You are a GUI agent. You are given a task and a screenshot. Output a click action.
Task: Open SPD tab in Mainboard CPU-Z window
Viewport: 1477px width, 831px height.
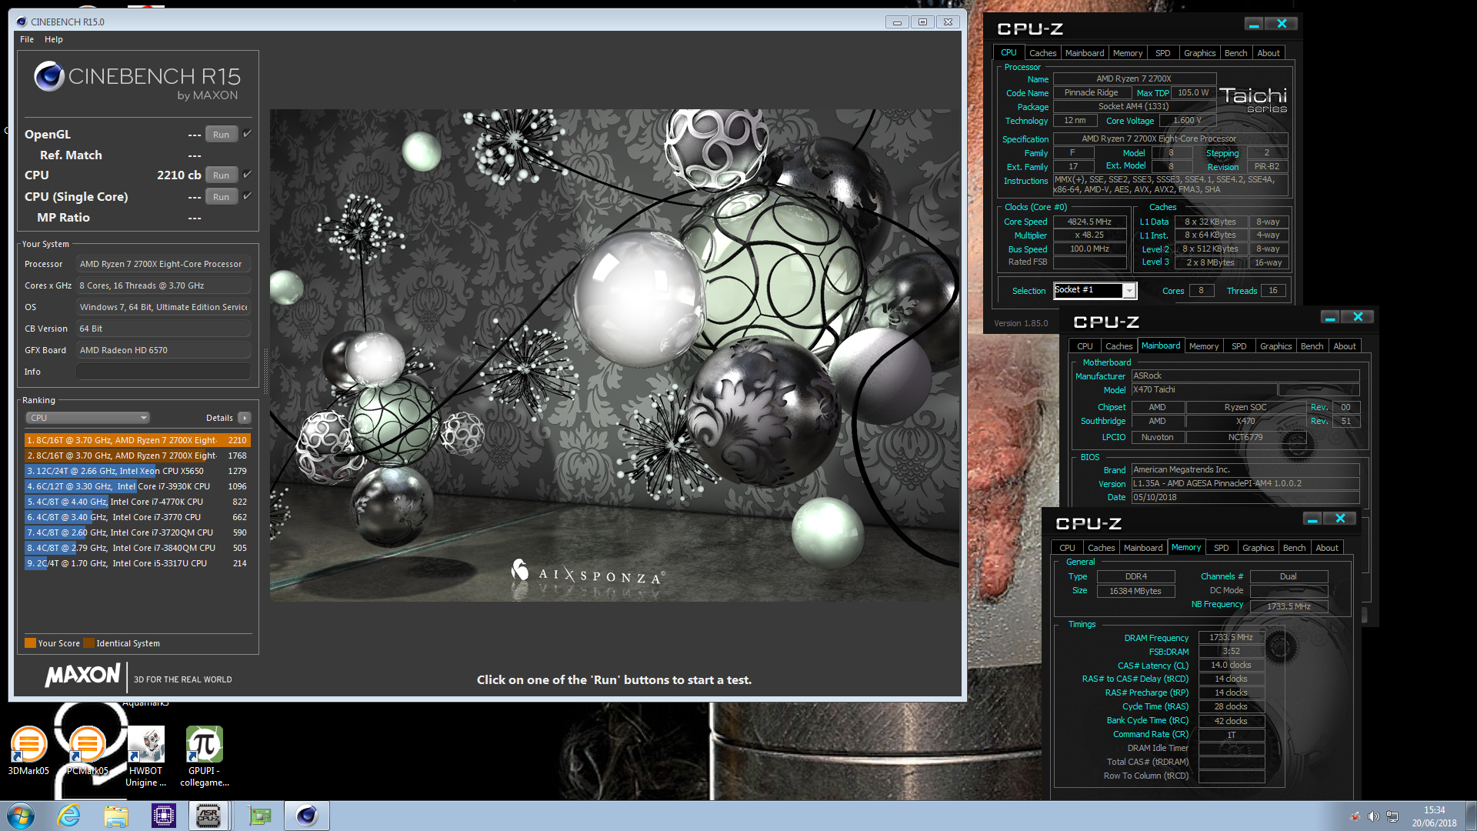pyautogui.click(x=1239, y=346)
